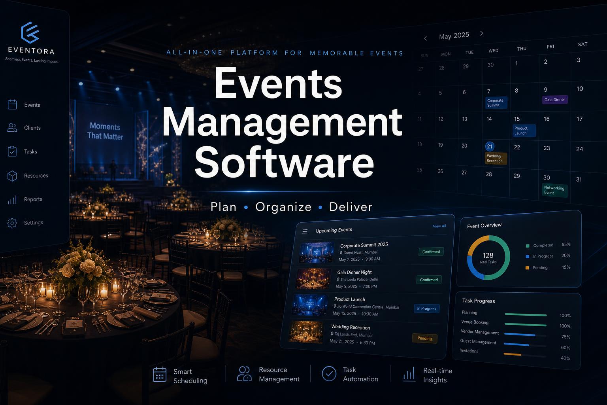Select the highlighted day 21 in calendar
Image resolution: width=607 pixels, height=405 pixels.
tap(490, 147)
